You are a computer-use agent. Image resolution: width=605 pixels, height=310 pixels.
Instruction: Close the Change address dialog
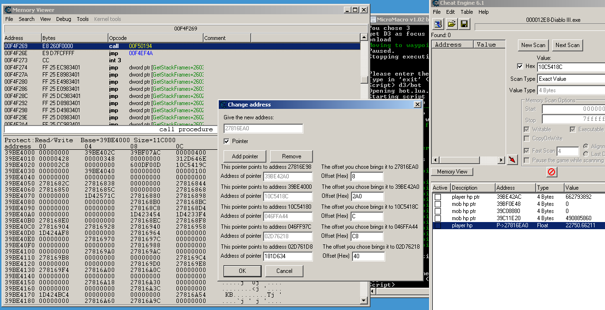pyautogui.click(x=417, y=105)
